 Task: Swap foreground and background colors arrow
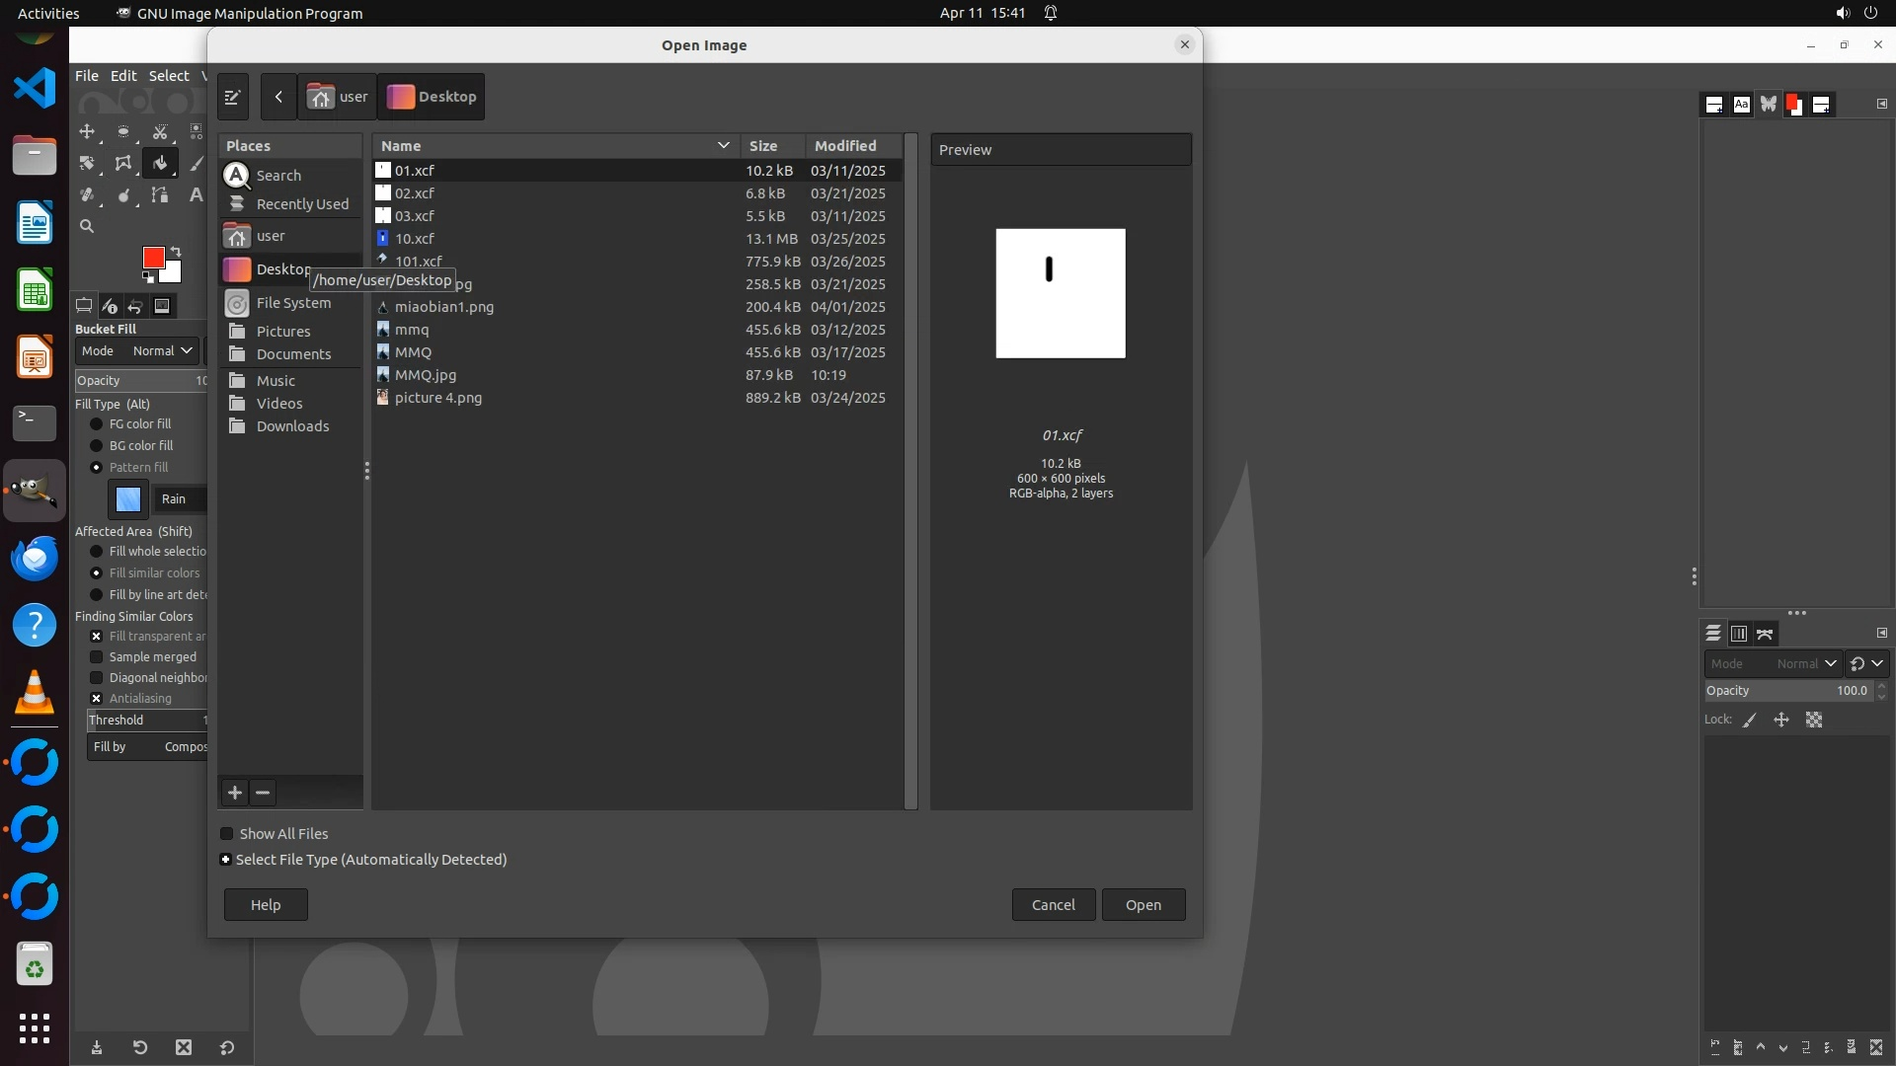[x=176, y=252]
